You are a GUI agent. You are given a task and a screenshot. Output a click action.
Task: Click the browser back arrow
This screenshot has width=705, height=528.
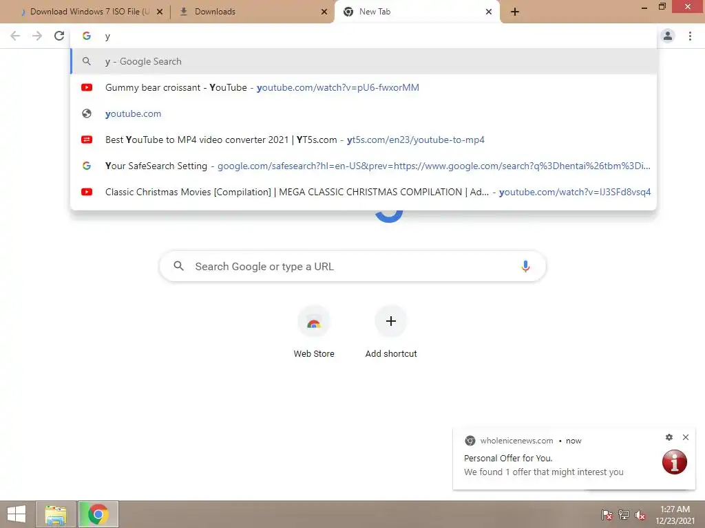(15, 36)
